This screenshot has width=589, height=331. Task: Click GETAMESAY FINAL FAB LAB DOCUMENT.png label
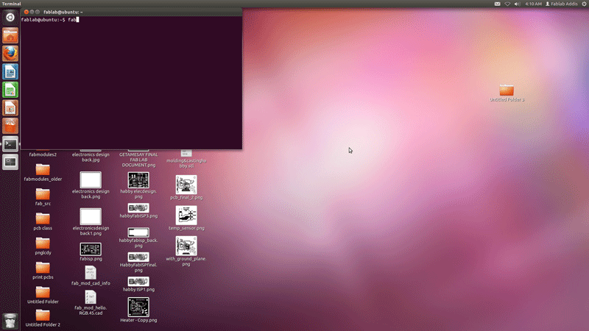click(x=138, y=160)
